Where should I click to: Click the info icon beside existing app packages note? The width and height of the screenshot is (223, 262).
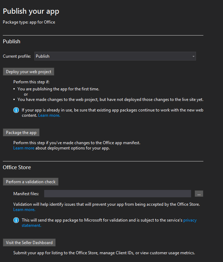16,110
